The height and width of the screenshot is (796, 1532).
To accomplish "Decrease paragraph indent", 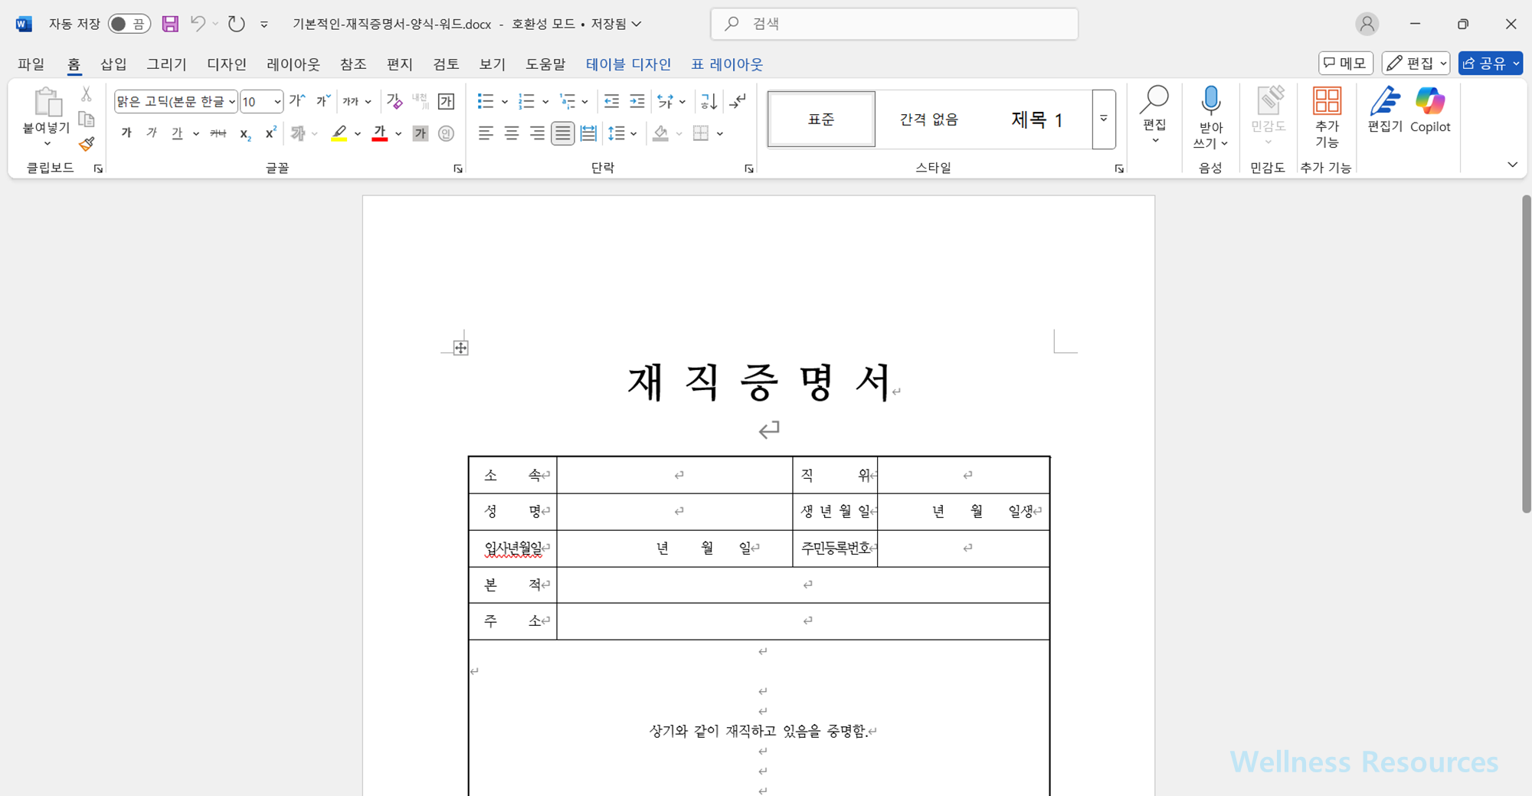I will pos(611,101).
